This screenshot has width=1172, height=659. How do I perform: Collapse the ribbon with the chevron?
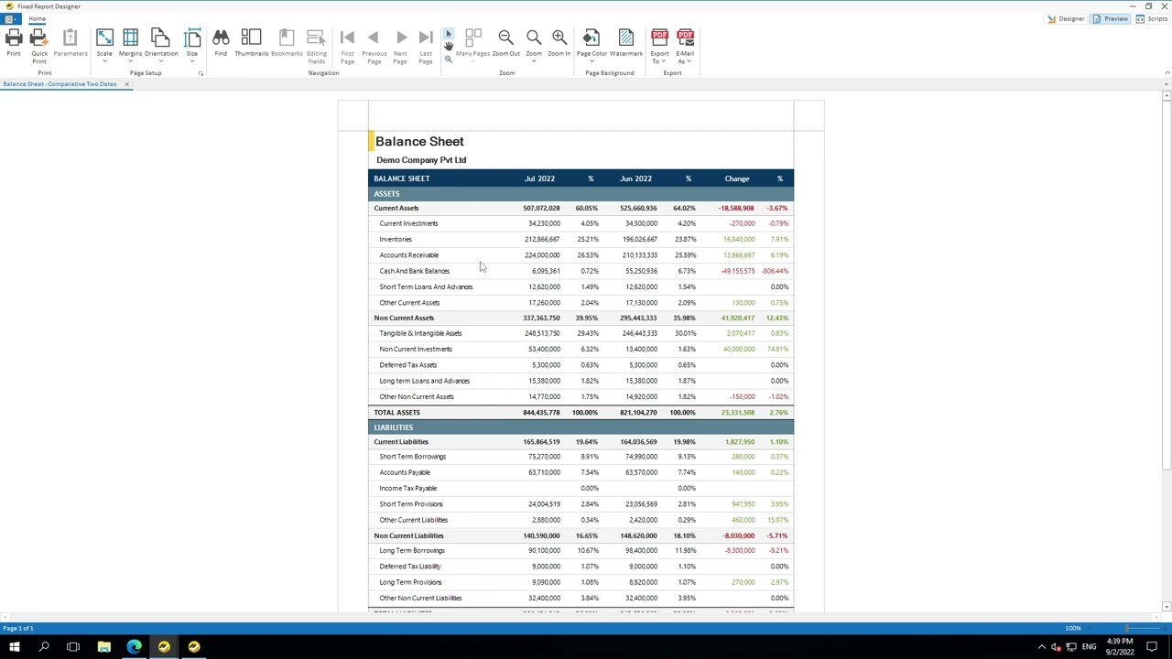click(x=1167, y=73)
